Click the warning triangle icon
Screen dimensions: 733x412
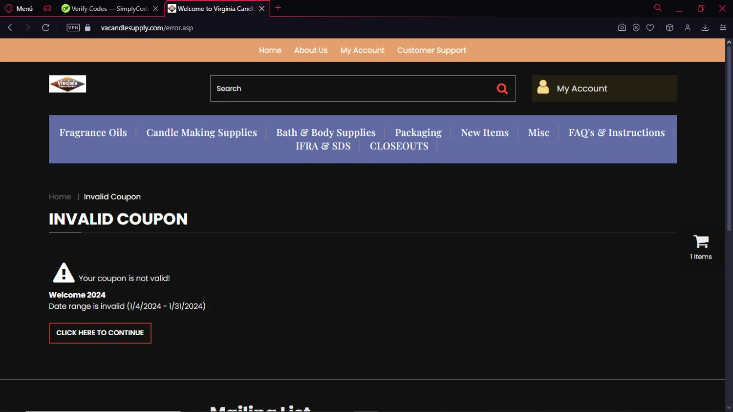tap(64, 273)
